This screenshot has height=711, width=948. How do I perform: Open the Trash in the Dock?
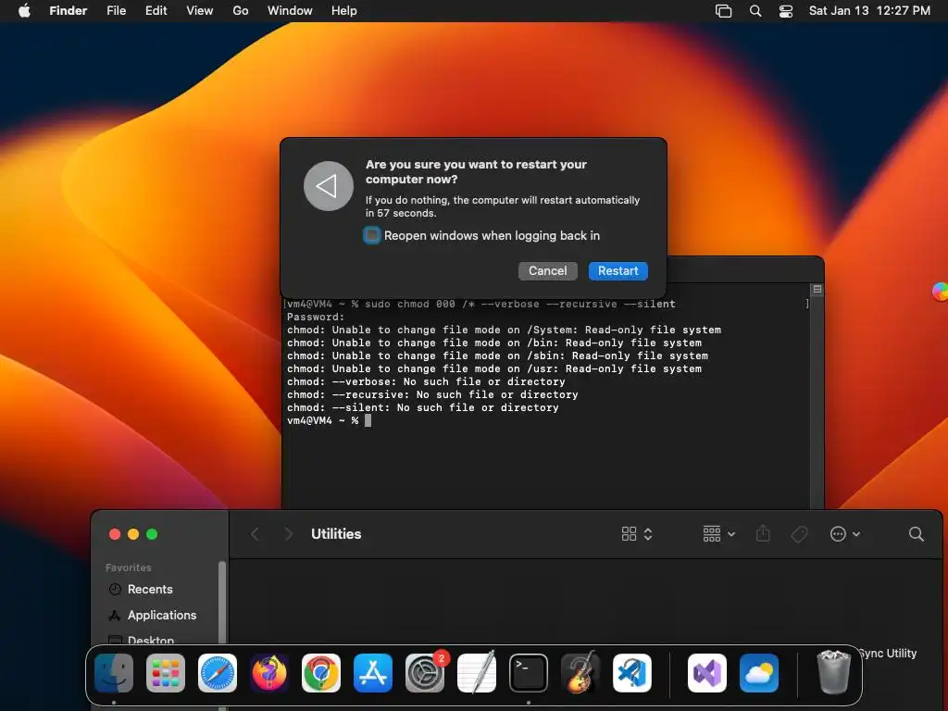(x=834, y=673)
